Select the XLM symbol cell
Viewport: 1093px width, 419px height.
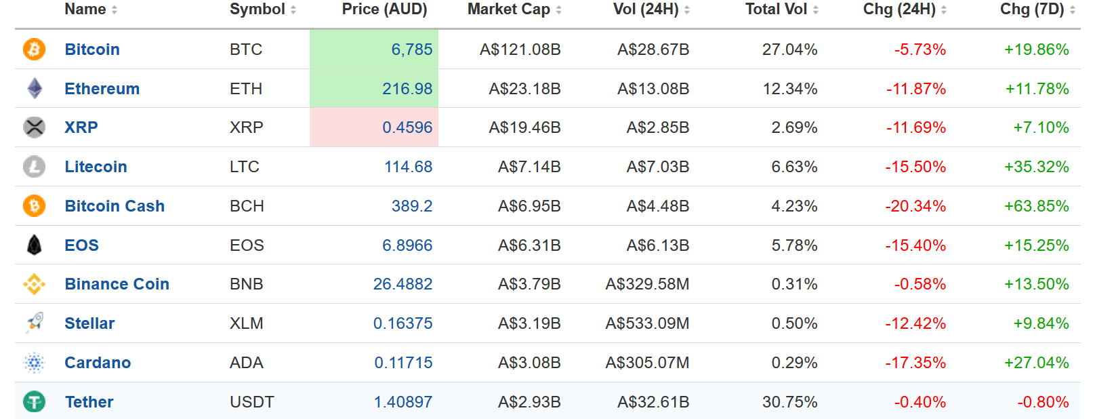point(246,323)
